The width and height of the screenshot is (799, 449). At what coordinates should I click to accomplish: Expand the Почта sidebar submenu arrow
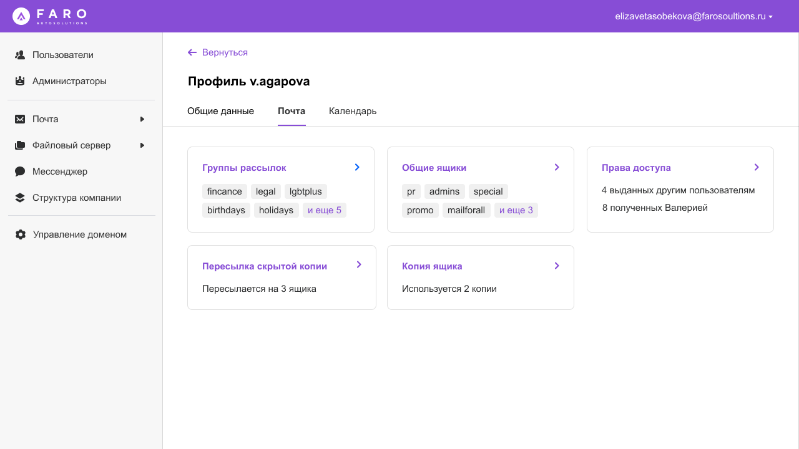pyautogui.click(x=142, y=118)
